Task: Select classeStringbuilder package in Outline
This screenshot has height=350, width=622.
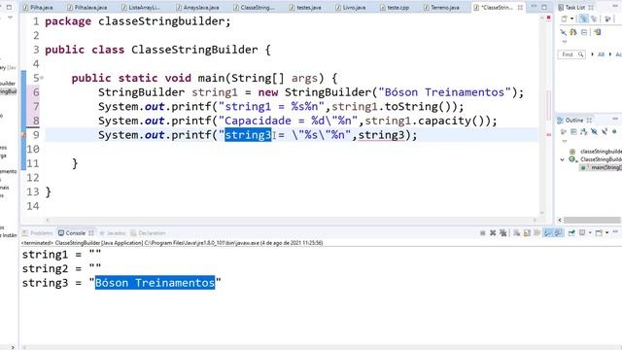Action: tap(601, 152)
